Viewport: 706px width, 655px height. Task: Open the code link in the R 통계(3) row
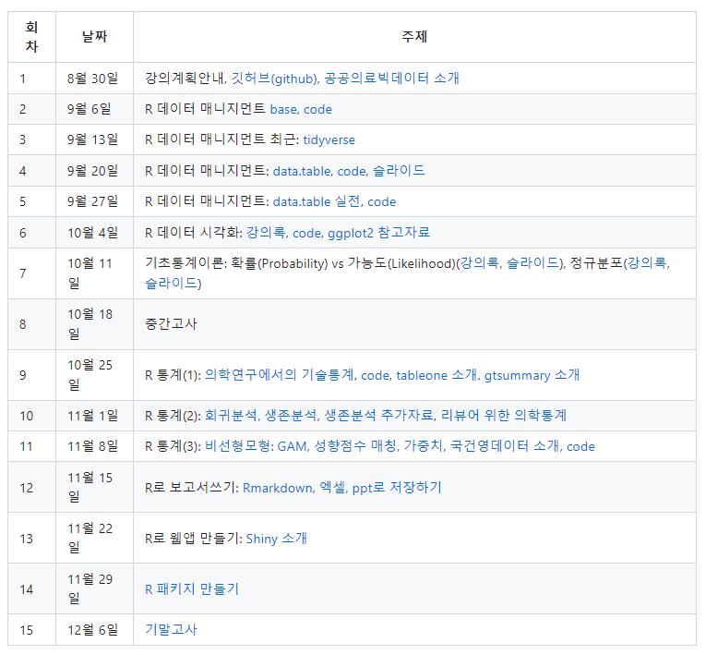pyautogui.click(x=580, y=446)
